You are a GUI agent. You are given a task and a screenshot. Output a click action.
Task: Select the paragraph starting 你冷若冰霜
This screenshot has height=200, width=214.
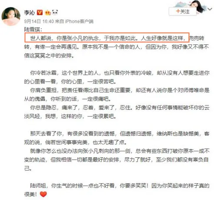point(117,77)
